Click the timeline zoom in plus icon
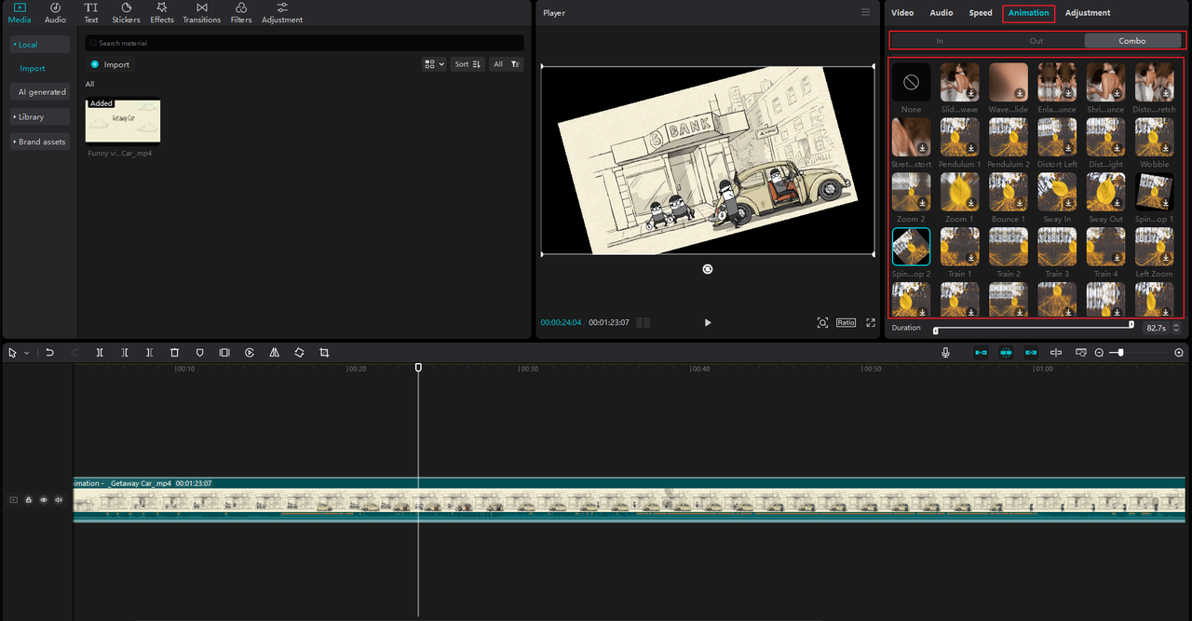Viewport: 1192px width, 621px height. click(x=1179, y=353)
